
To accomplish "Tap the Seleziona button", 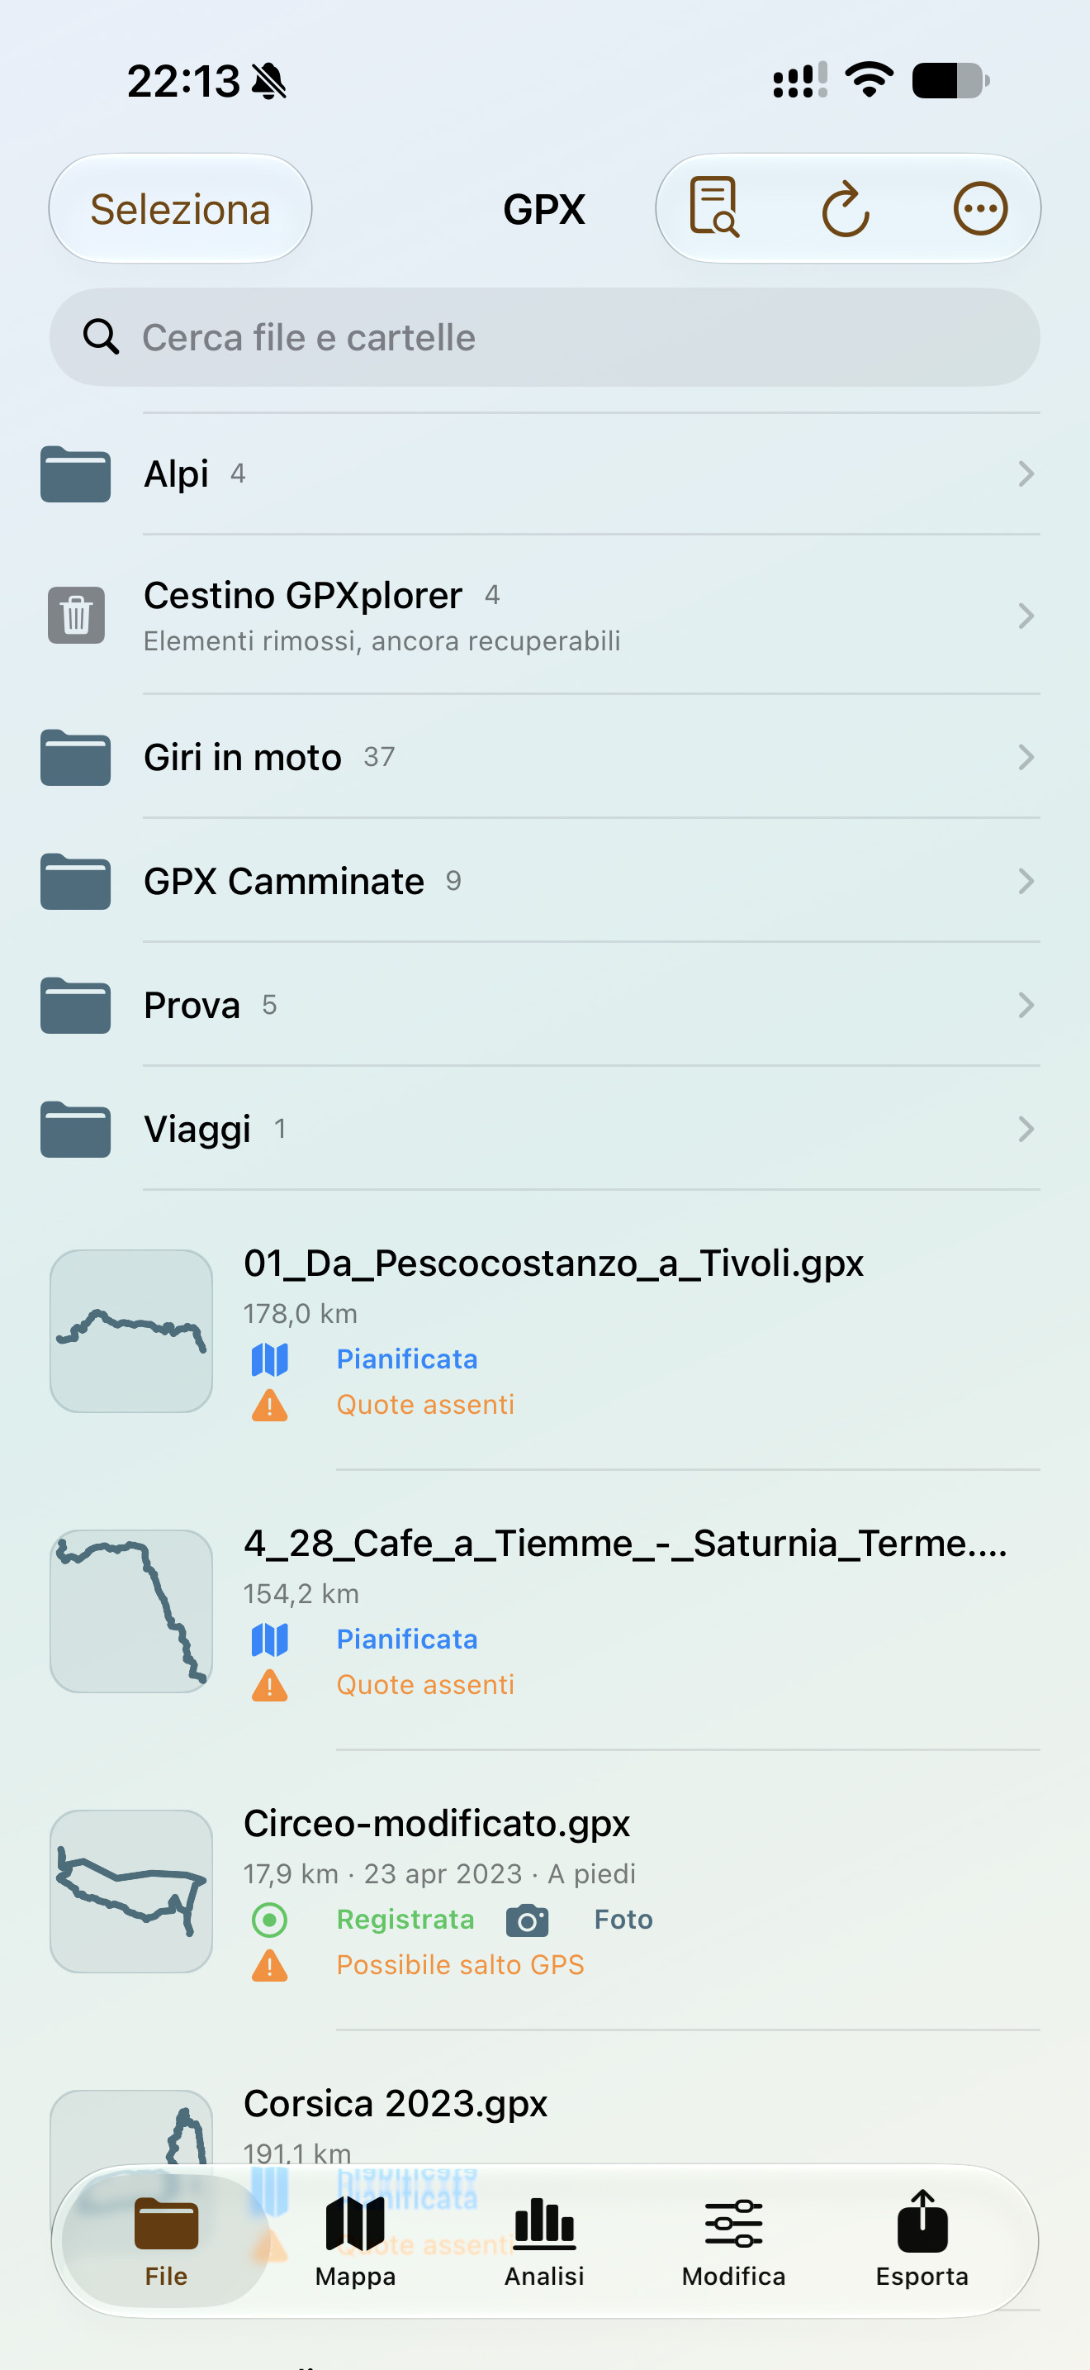I will tap(180, 209).
